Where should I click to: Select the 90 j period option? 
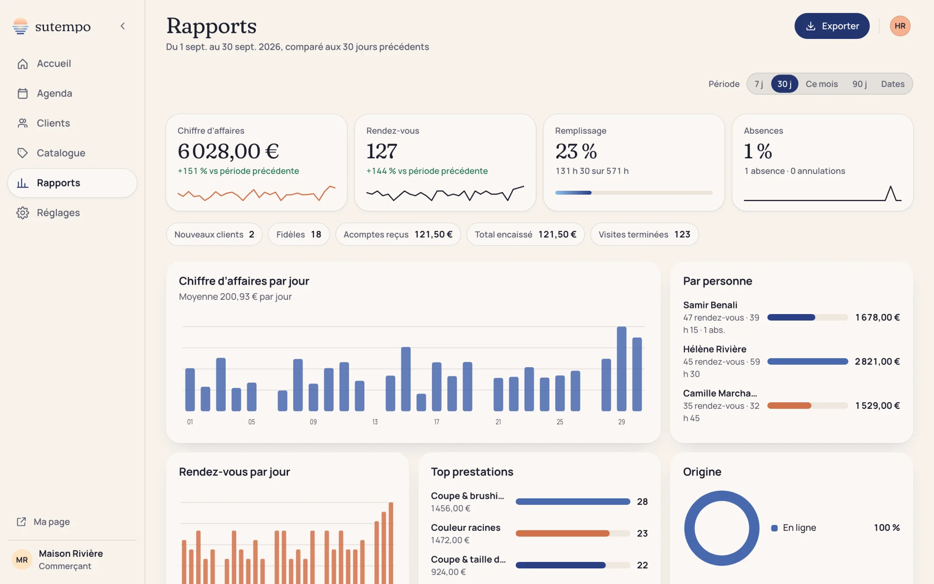point(859,84)
